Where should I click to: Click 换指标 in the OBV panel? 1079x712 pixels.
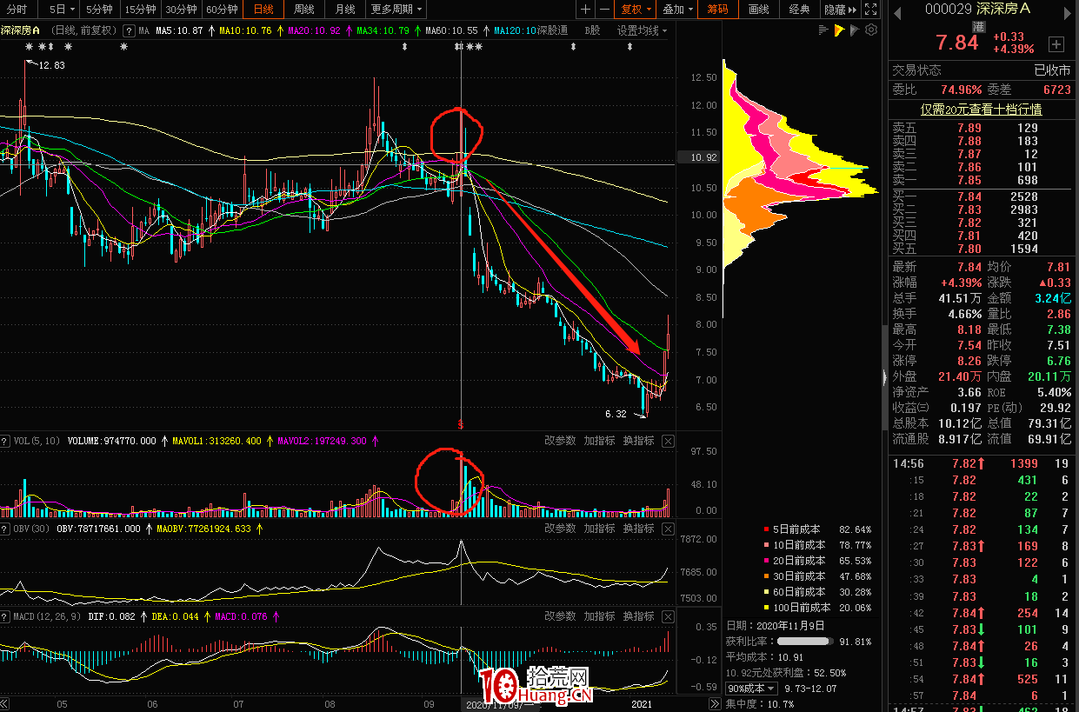[x=638, y=528]
